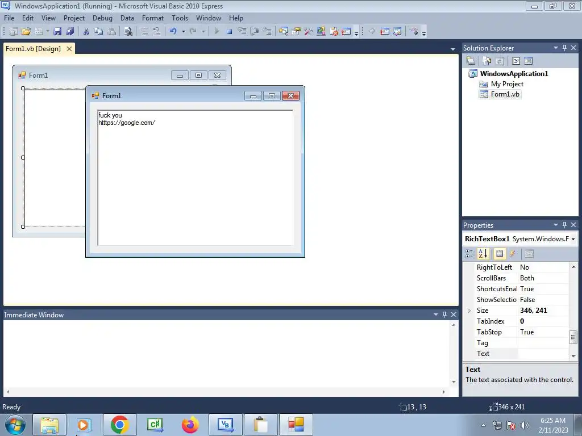Open Properties panel window position dropdown
The width and height of the screenshot is (582, 436).
coord(556,225)
